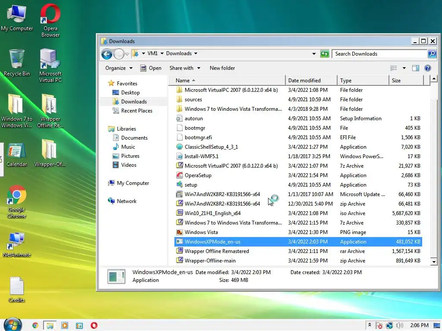Viewport: 442px width, 331px height.
Task: Select the Windows Vista PNG image
Action: click(298, 232)
